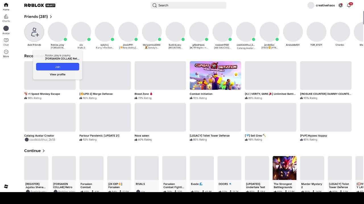This screenshot has width=364, height=204.
Task: Click the Continue section heading
Action: 32,151
